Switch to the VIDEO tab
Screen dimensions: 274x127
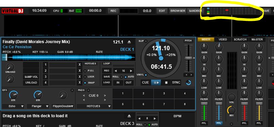223,39
